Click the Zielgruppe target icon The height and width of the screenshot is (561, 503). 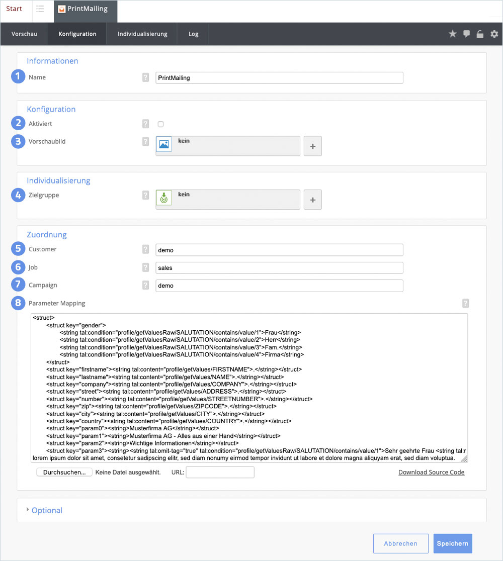[164, 198]
